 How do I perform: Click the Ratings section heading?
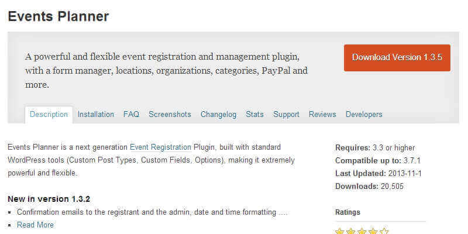pos(347,212)
